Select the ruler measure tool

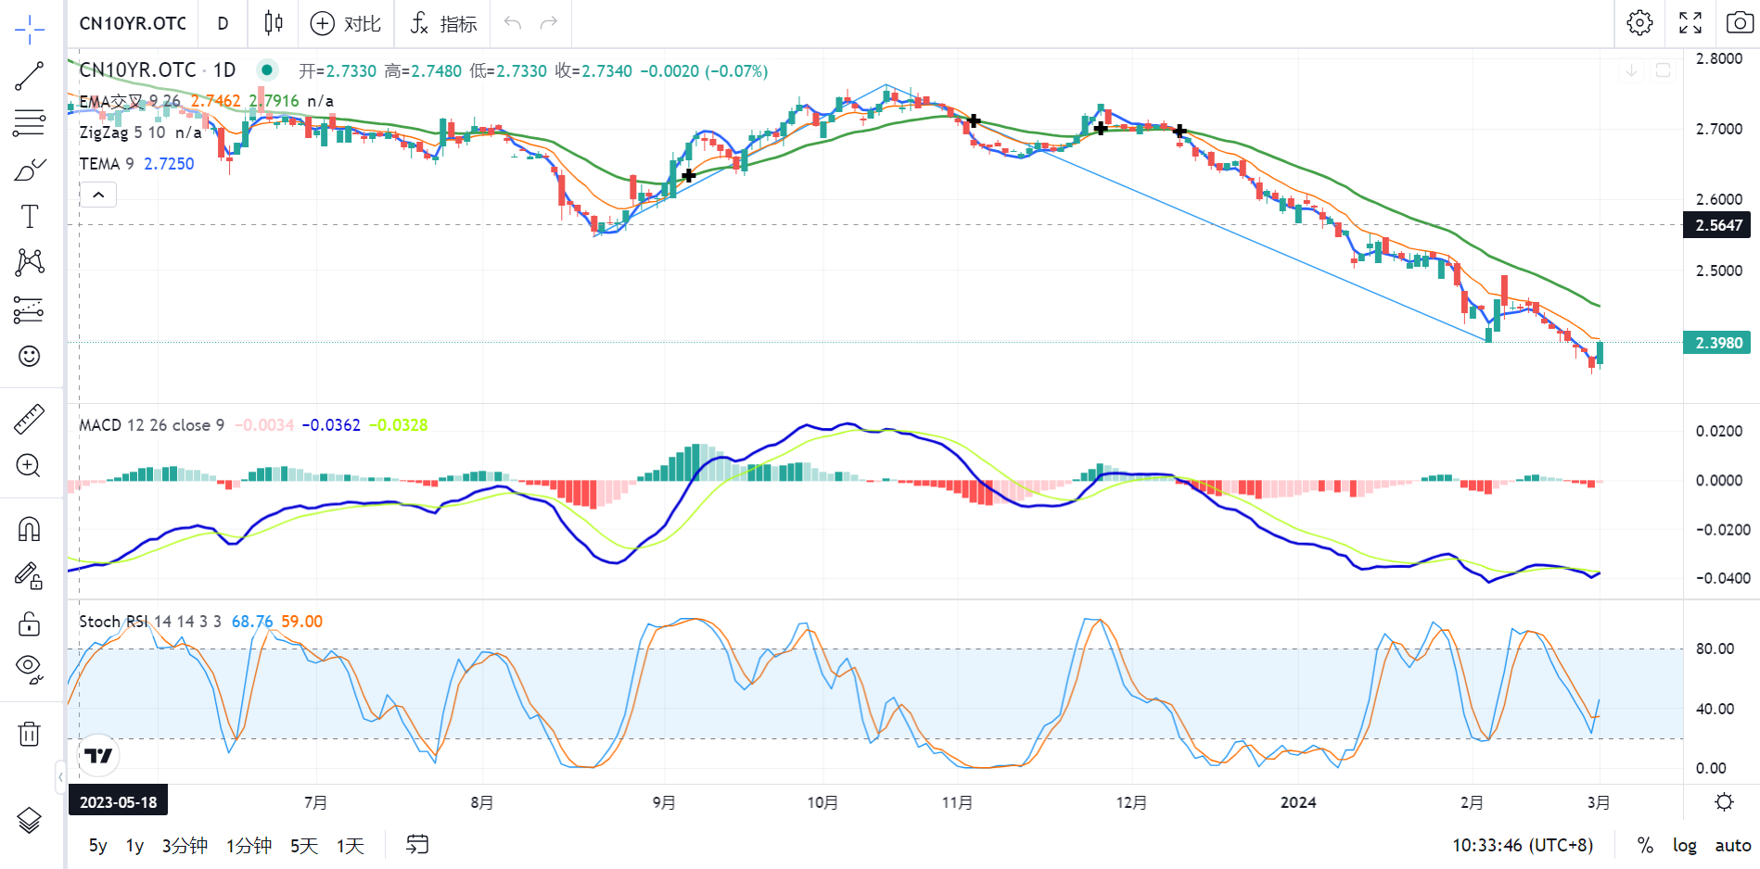tap(30, 419)
